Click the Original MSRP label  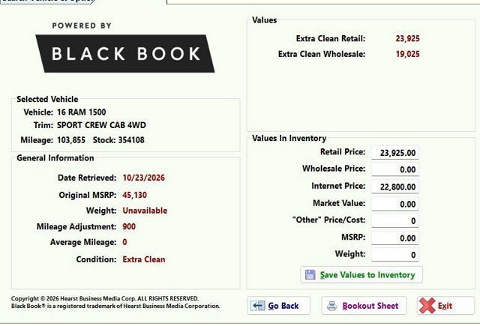pyautogui.click(x=88, y=195)
